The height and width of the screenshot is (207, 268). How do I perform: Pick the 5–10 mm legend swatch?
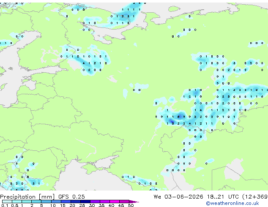tap(46, 202)
